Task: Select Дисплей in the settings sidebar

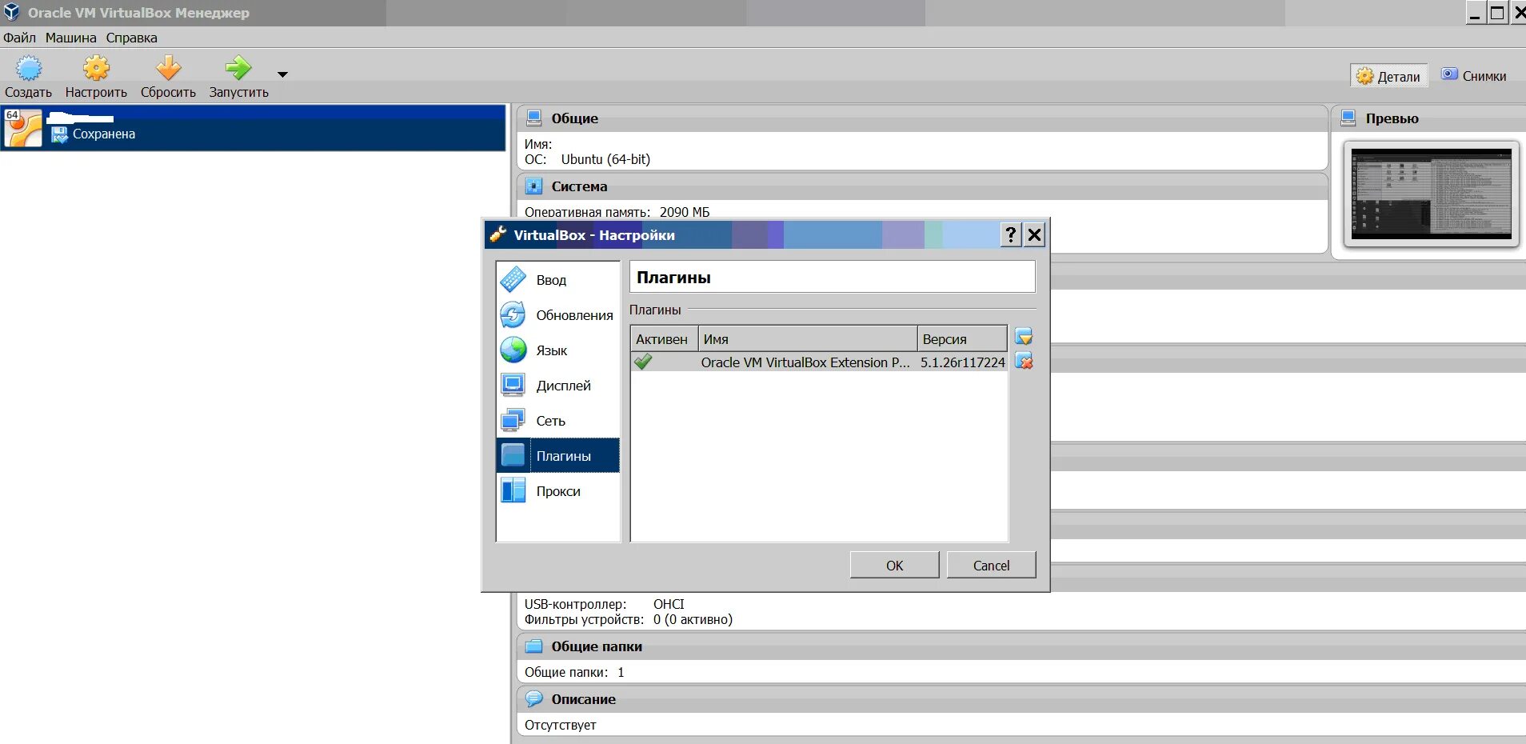Action: coord(558,386)
